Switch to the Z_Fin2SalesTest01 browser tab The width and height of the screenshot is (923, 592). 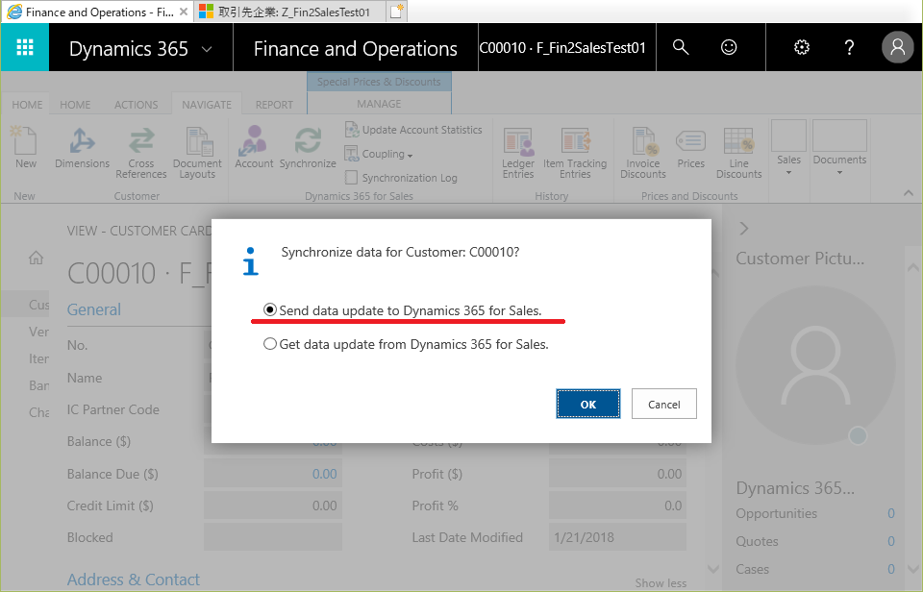click(289, 12)
